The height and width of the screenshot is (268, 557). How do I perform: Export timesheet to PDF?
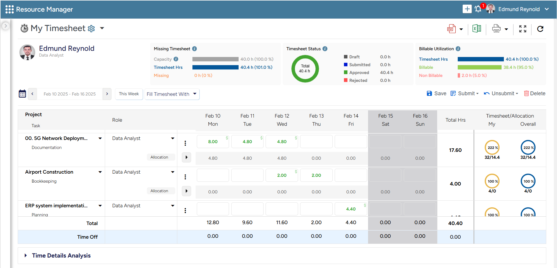tap(451, 29)
